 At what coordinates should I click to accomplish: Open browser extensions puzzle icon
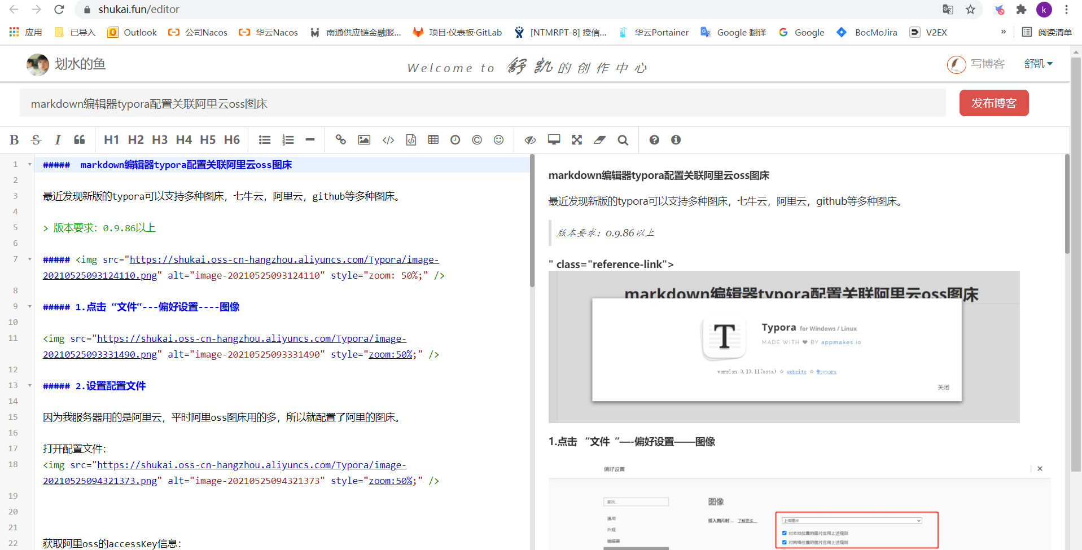pos(1021,10)
